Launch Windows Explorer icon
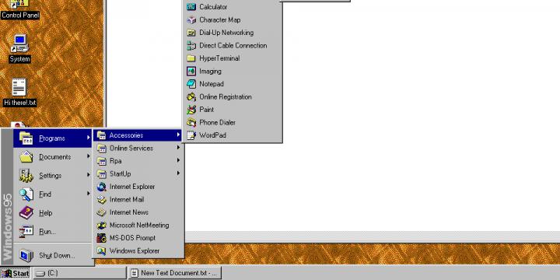This screenshot has height=280, width=560. click(x=102, y=250)
